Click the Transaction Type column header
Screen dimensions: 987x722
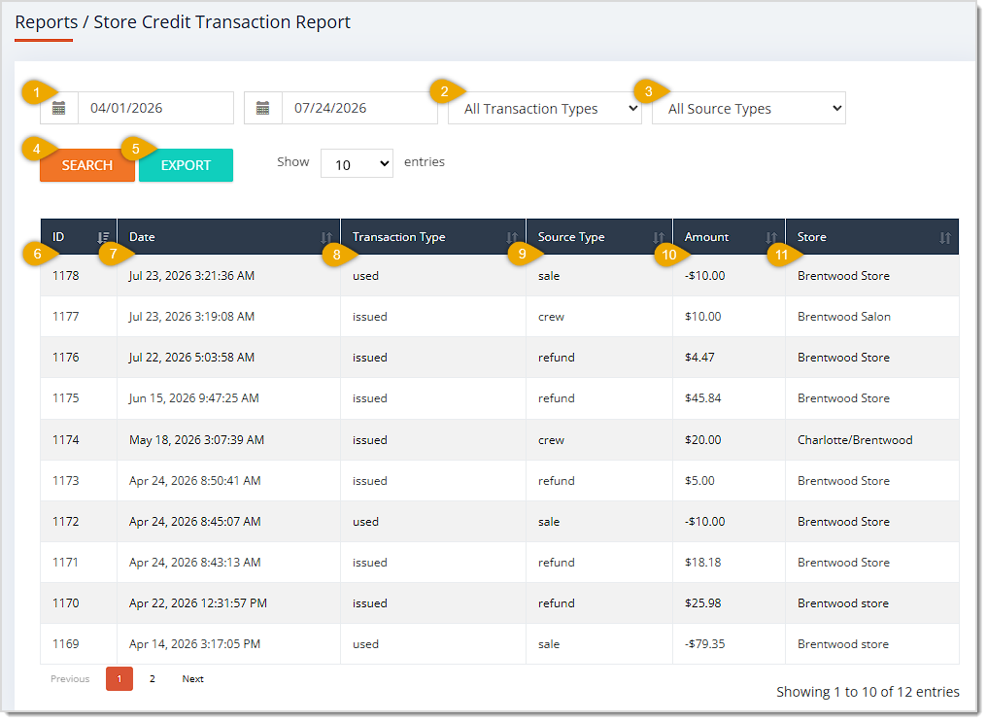pos(433,237)
